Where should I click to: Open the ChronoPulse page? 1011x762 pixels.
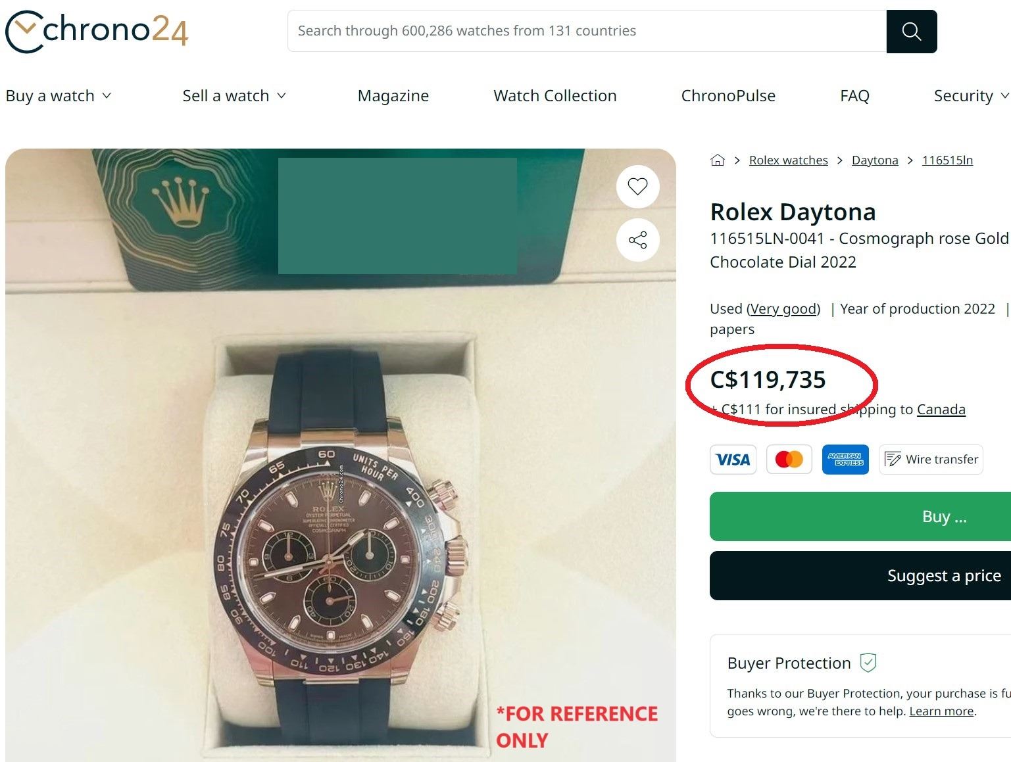(728, 96)
